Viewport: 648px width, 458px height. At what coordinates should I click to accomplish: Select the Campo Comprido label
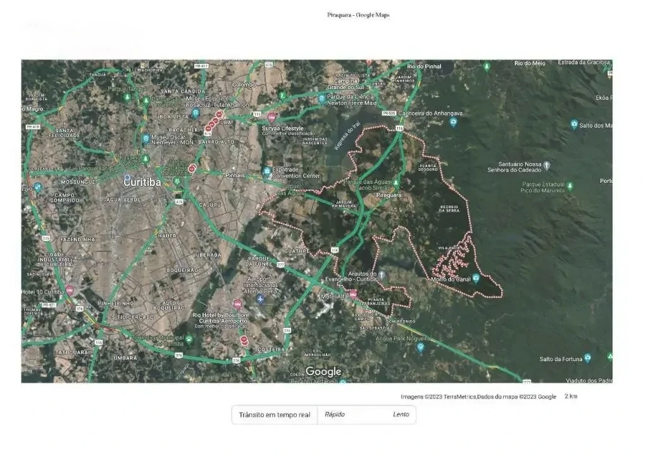coord(65,197)
